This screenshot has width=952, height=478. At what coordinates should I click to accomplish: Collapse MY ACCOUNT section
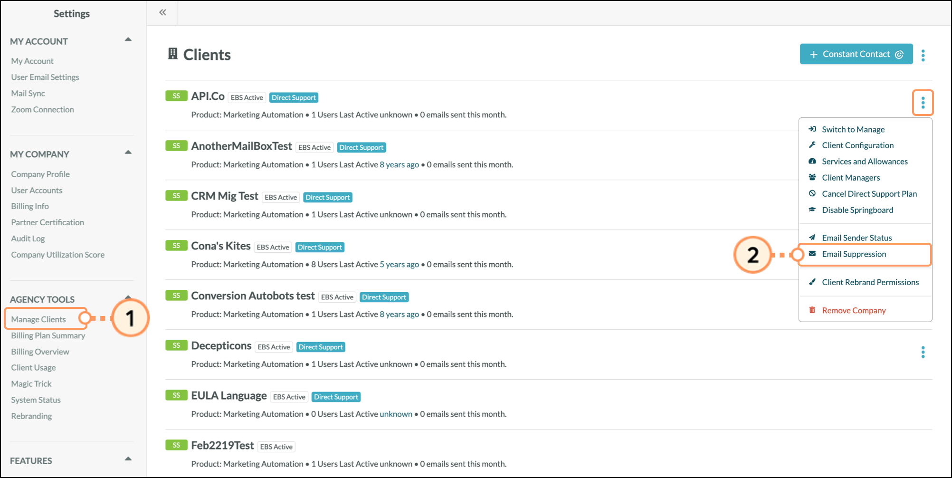pos(128,39)
